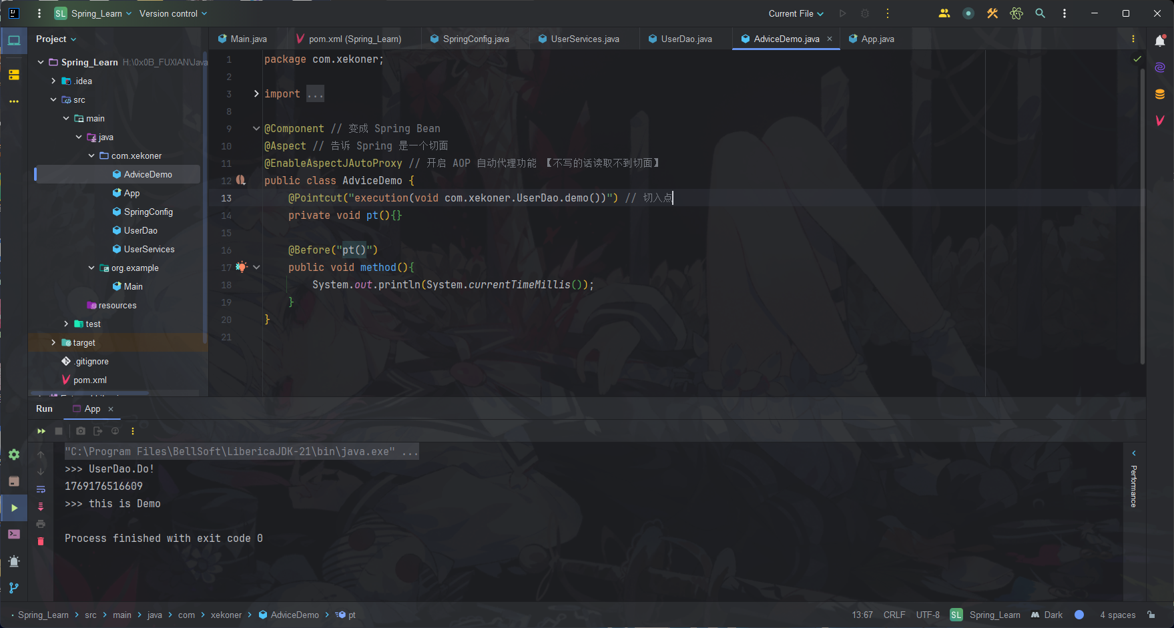Switch to the UserDao.java tab
Viewport: 1174px width, 628px height.
[684, 39]
